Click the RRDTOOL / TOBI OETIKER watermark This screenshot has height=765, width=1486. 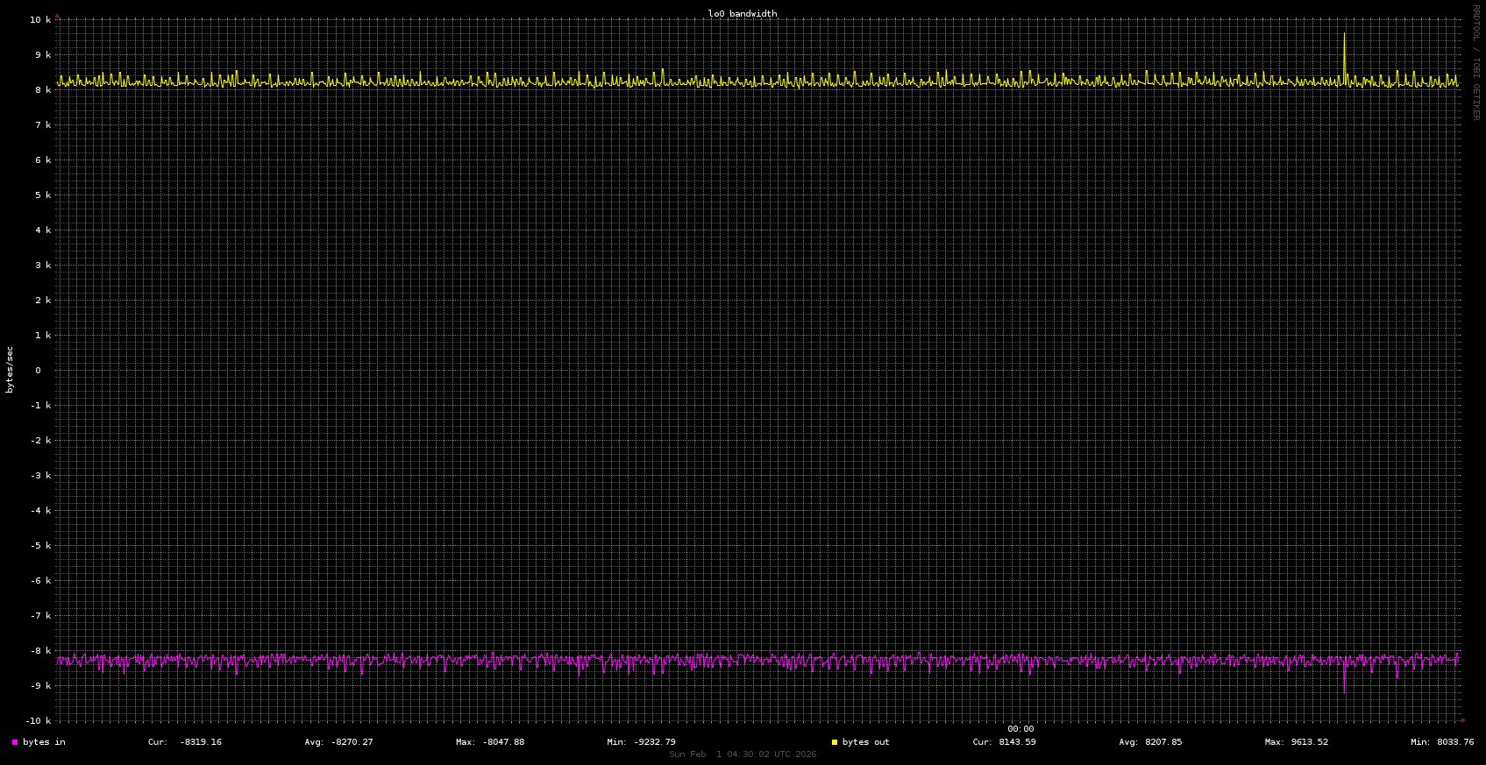pos(1475,62)
